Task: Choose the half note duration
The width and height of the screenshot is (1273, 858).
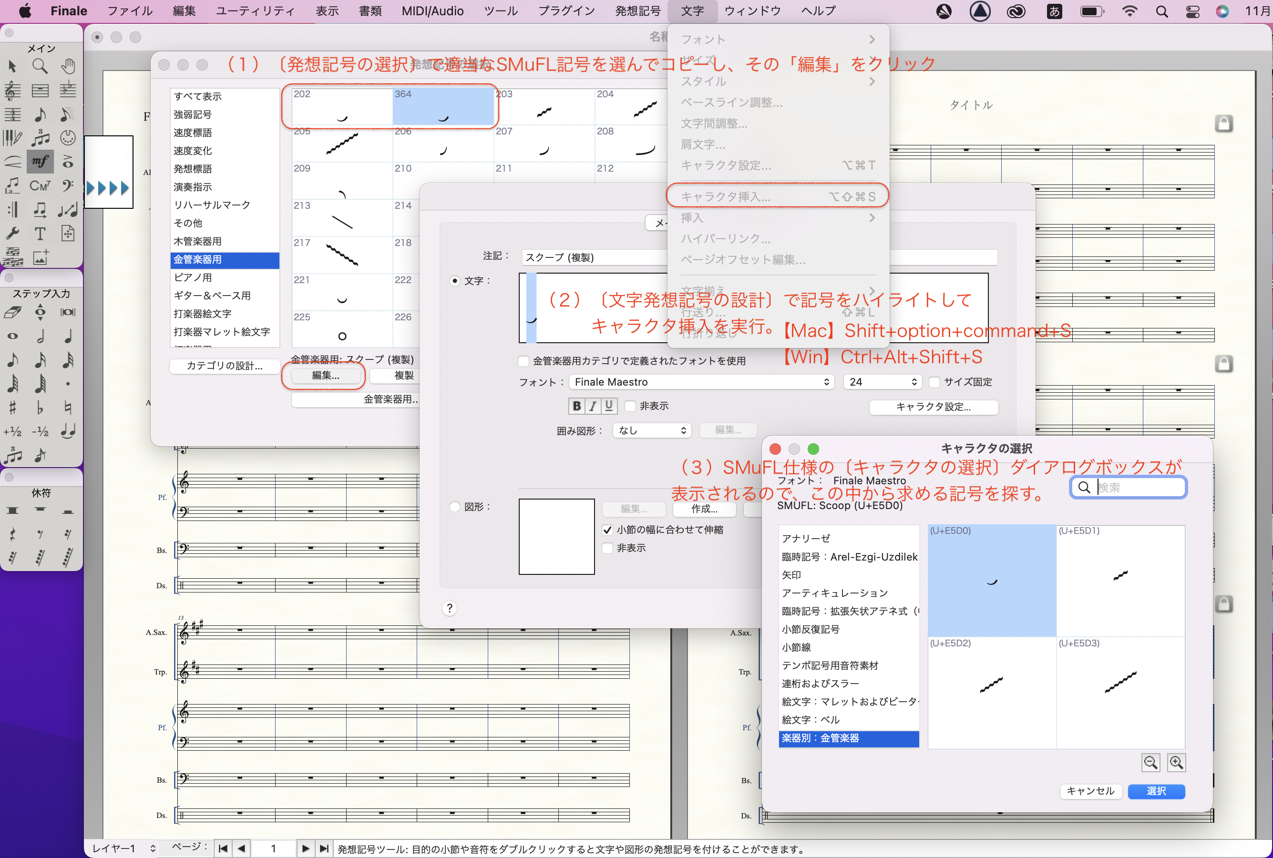Action: tap(40, 336)
